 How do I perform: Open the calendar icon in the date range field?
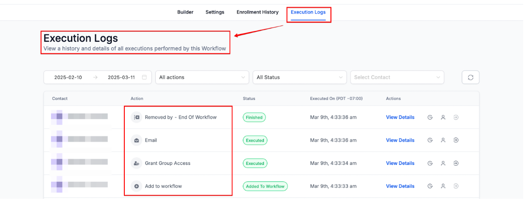[x=144, y=77]
